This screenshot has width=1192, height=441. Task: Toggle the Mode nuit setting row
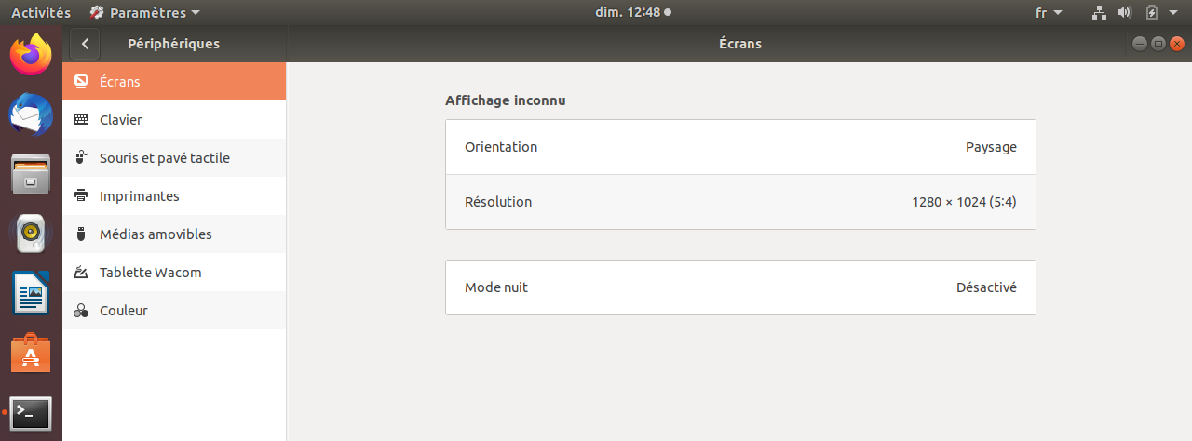[x=740, y=287]
